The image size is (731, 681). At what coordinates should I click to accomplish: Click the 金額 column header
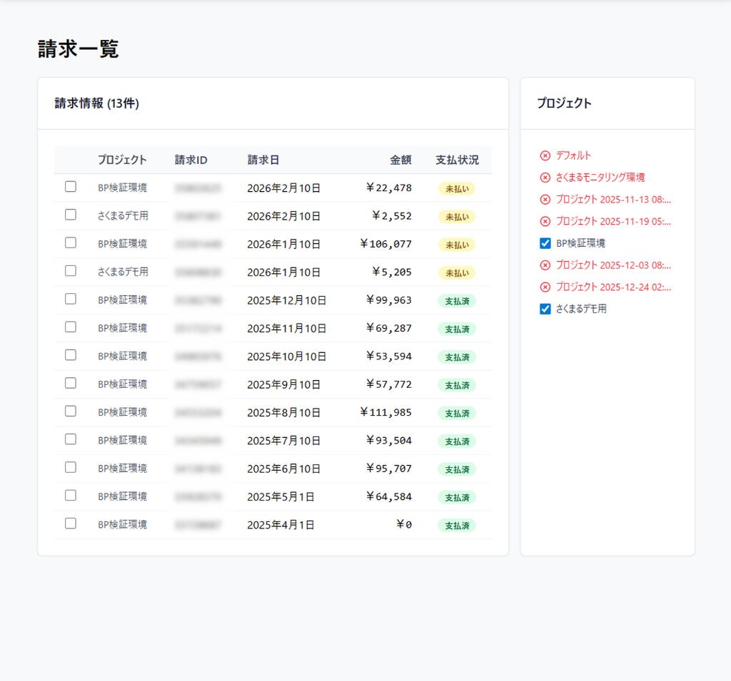401,160
